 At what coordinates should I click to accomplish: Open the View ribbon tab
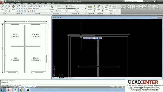click(x=32, y=4)
